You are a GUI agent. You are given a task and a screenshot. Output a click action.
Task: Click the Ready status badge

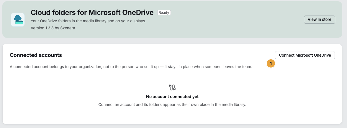pos(164,13)
